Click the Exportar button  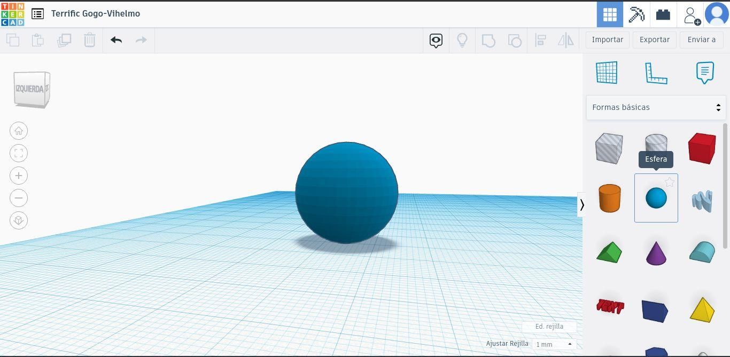[655, 39]
